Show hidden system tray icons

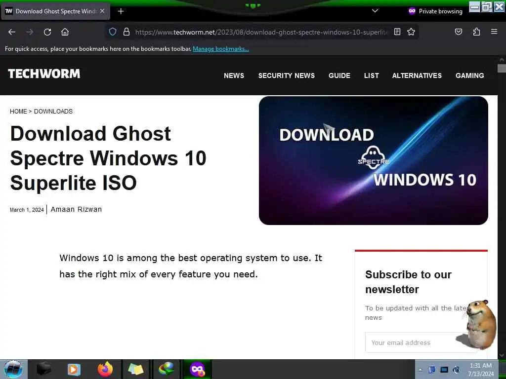click(x=420, y=370)
